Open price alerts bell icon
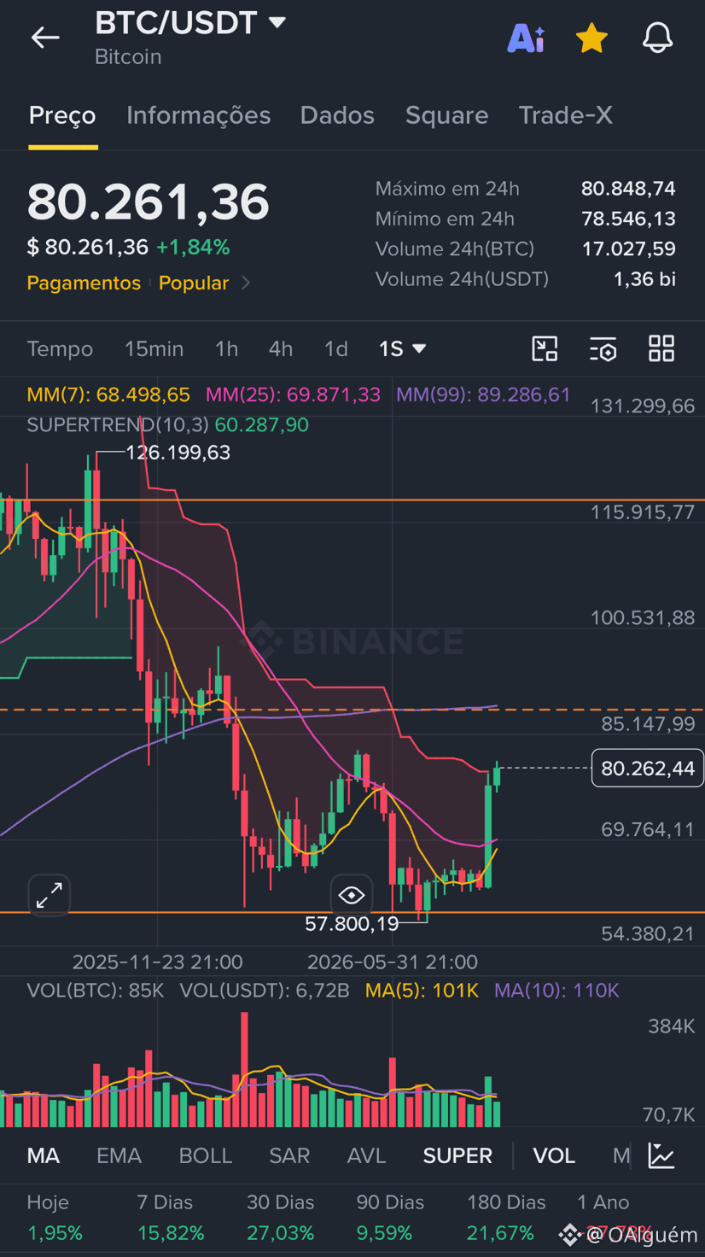This screenshot has width=705, height=1257. click(x=657, y=38)
